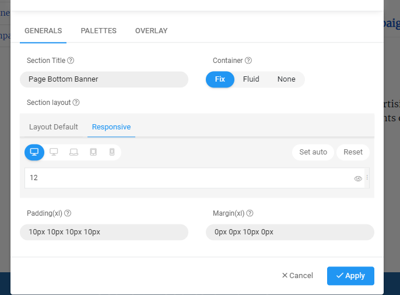Select the standard desktop monitor device icon
The height and width of the screenshot is (295, 400).
[x=54, y=152]
